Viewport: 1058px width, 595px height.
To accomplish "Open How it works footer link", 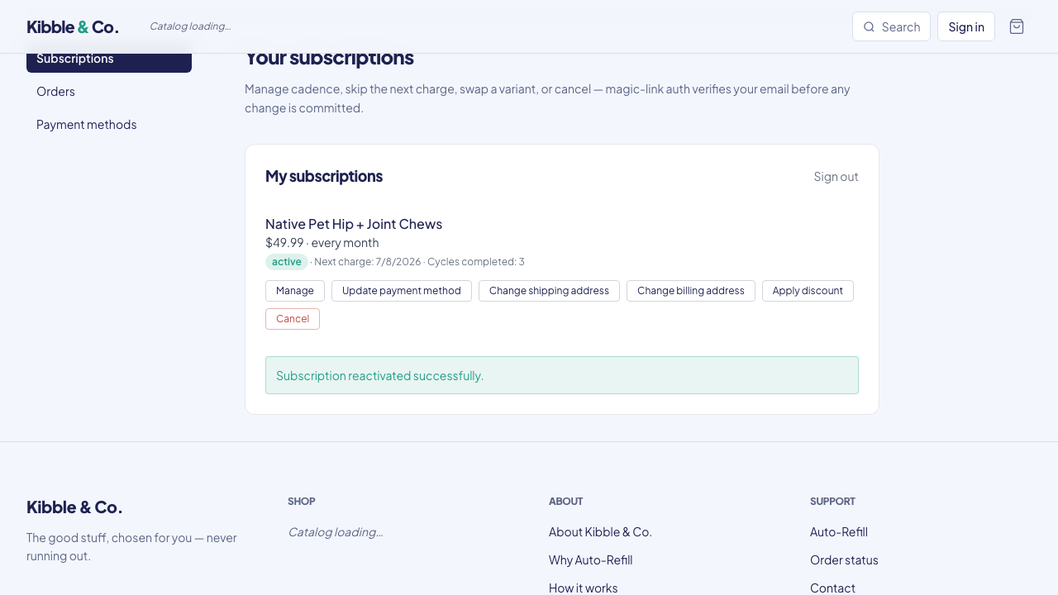I will click(583, 588).
